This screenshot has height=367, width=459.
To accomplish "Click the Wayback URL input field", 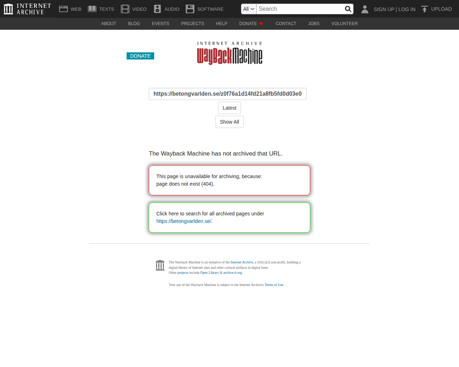I will tap(228, 94).
